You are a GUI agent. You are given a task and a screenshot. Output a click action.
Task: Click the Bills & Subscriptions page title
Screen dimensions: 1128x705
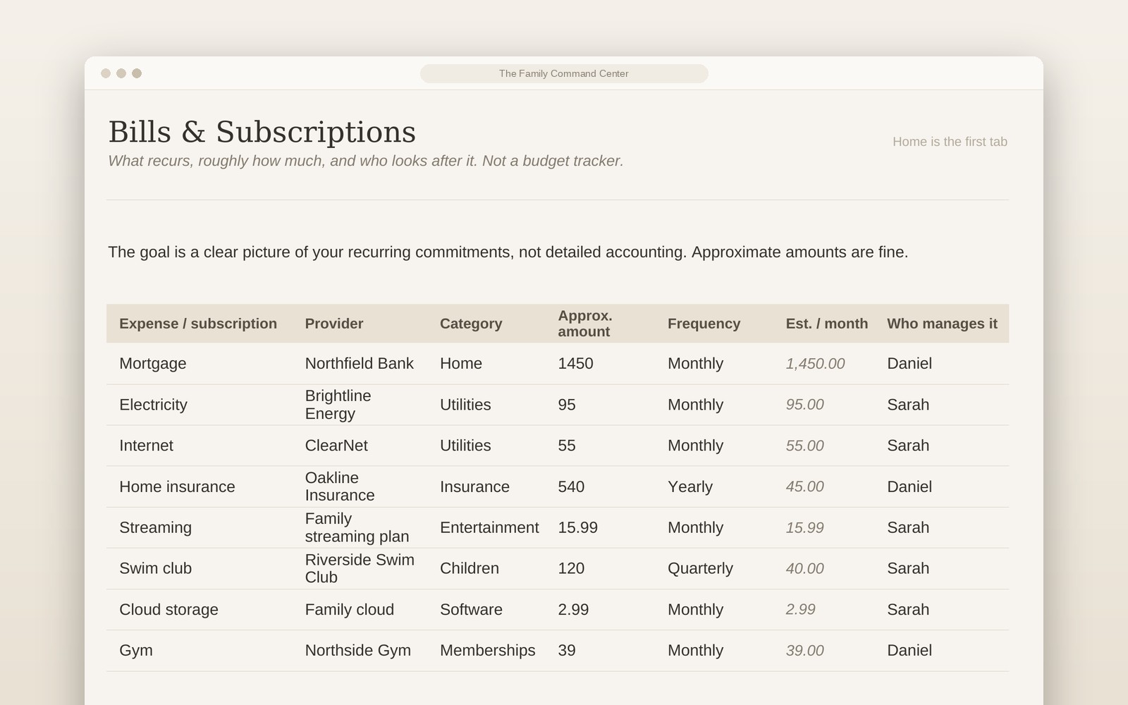tap(262, 132)
